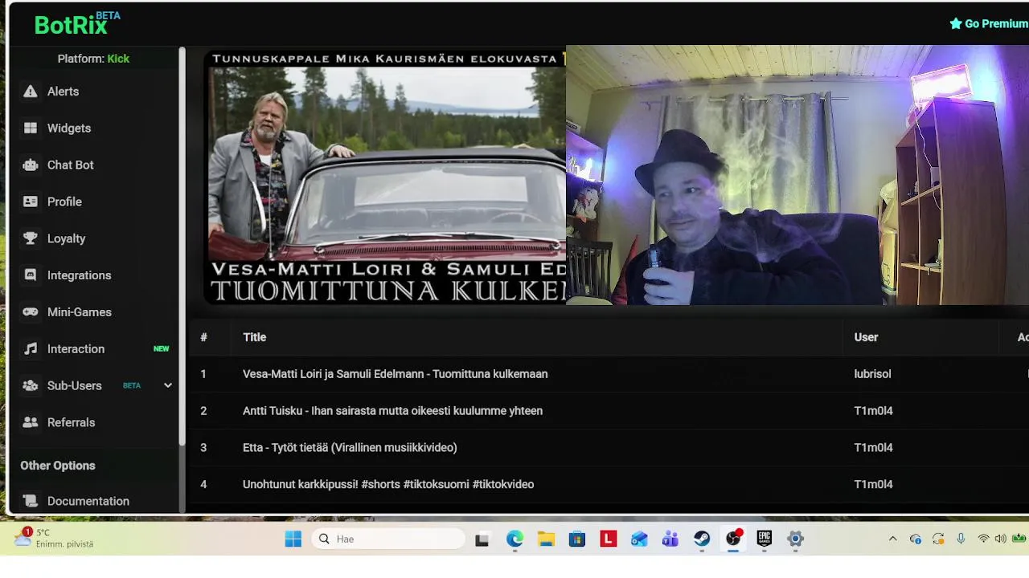Click the microphone tray icon
The image size is (1029, 578).
tap(961, 539)
